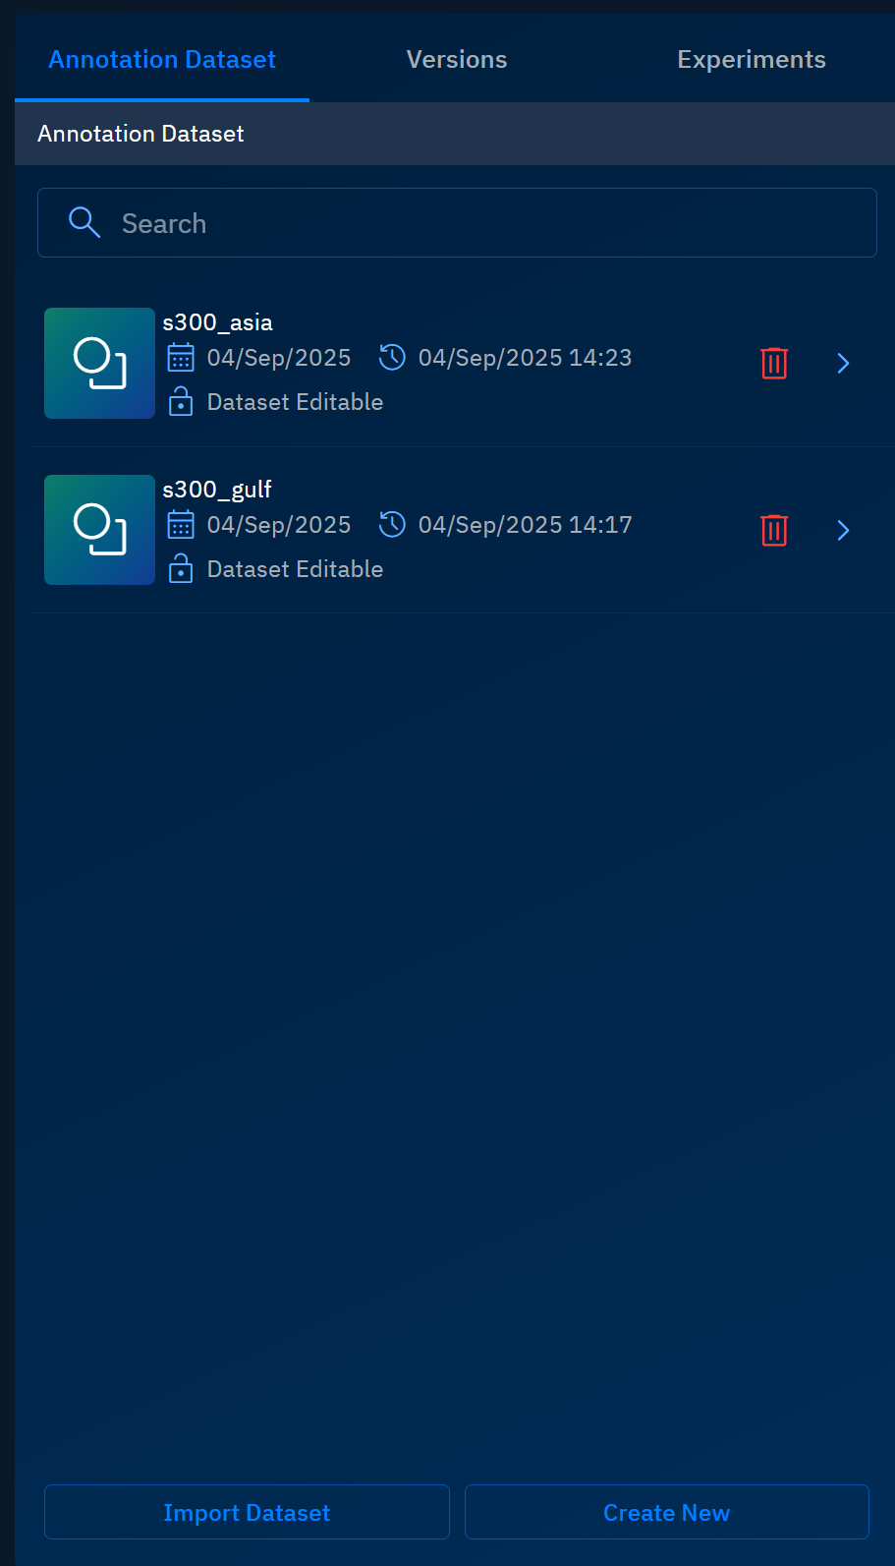Click the history clock icon on s300_asia
Image resolution: width=895 pixels, height=1566 pixels.
point(392,357)
